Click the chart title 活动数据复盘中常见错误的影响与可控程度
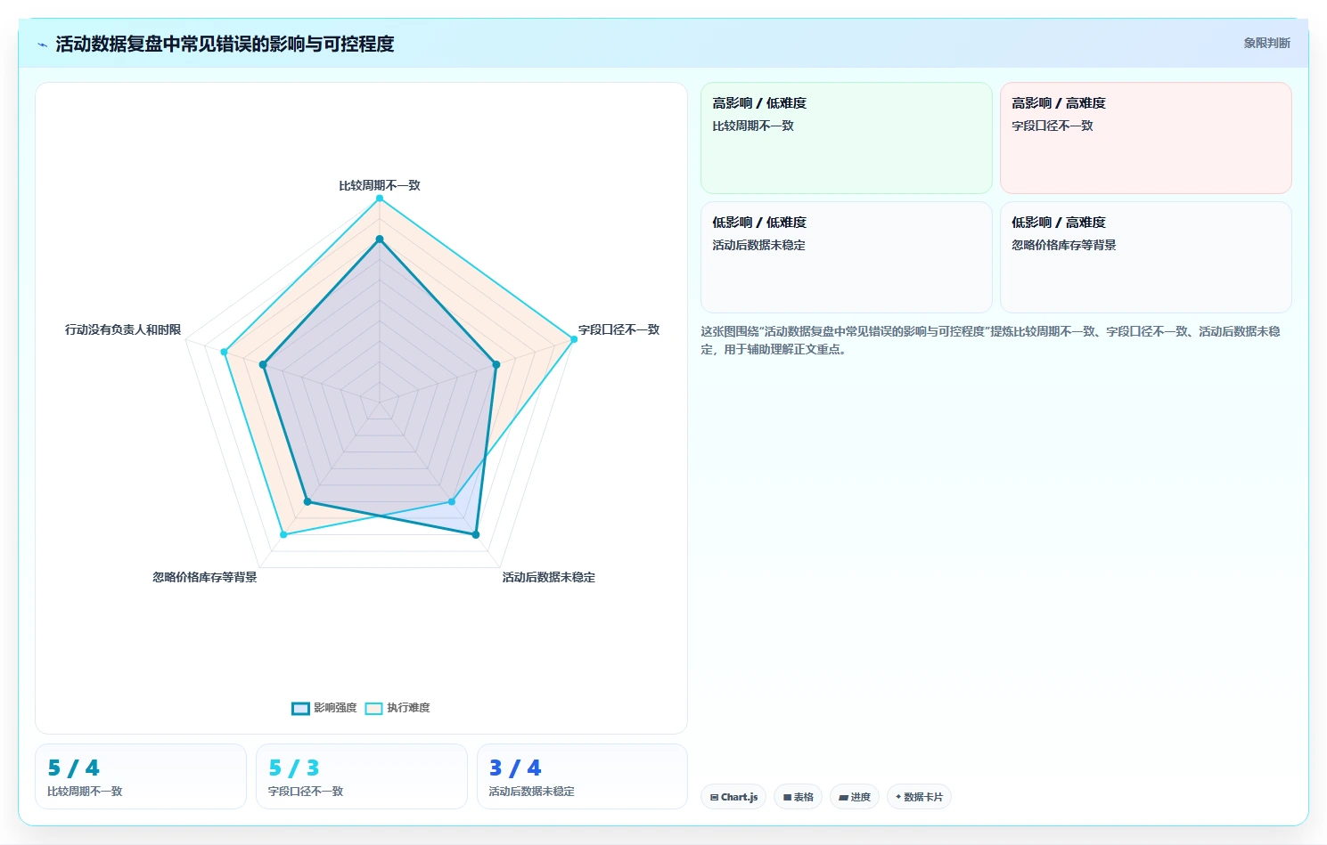Viewport: 1327px width, 845px height. point(225,44)
